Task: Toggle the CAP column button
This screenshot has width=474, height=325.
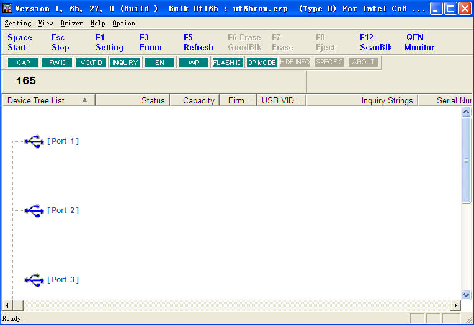Action: click(x=23, y=63)
